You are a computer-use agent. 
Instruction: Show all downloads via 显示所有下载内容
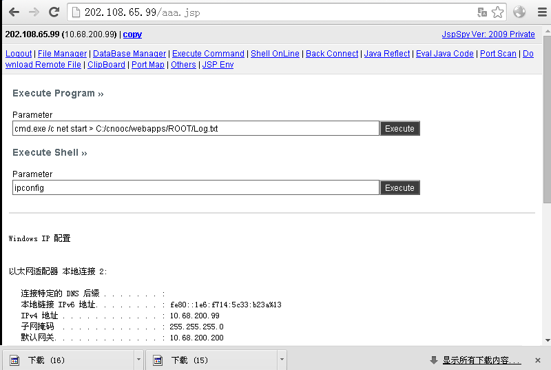coord(481,360)
